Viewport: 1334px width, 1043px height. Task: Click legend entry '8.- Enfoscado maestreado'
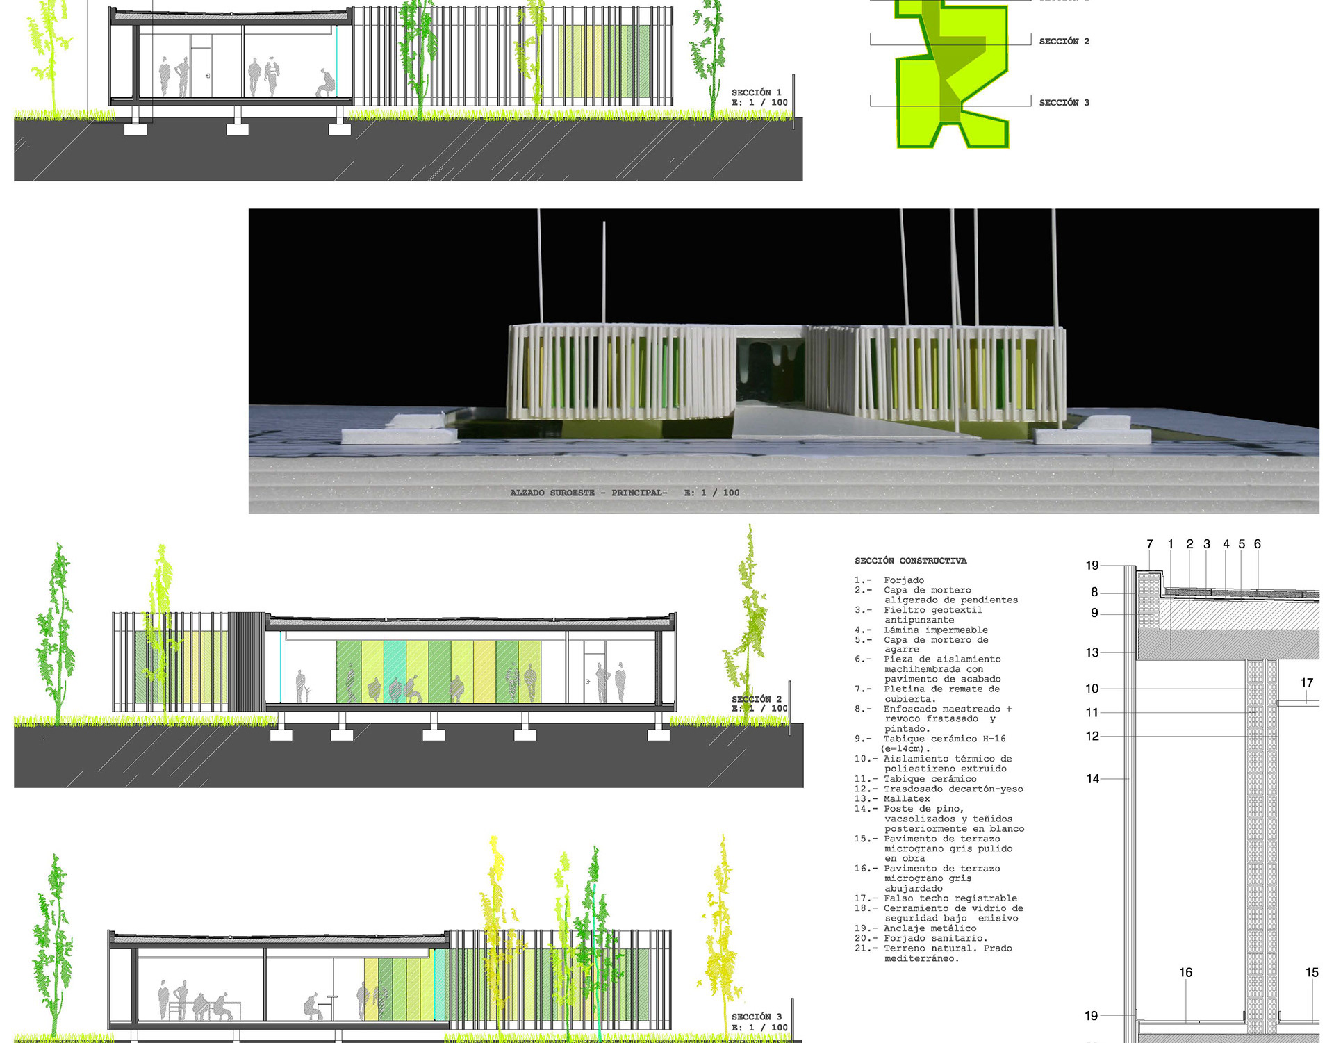[x=933, y=719]
